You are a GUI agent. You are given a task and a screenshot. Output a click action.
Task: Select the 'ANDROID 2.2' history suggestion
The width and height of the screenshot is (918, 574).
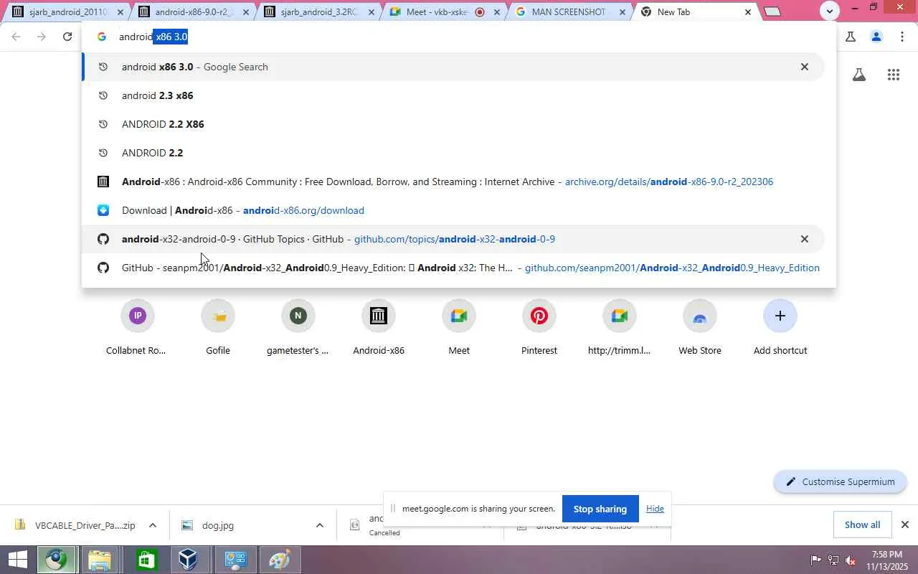pos(453,153)
